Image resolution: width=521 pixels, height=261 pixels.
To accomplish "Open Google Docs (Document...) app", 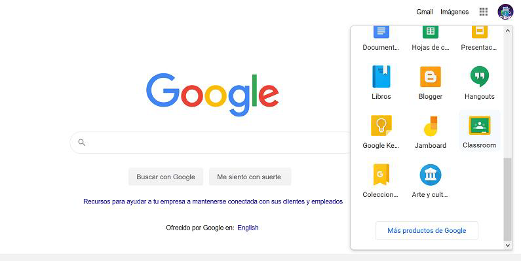I will (381, 39).
